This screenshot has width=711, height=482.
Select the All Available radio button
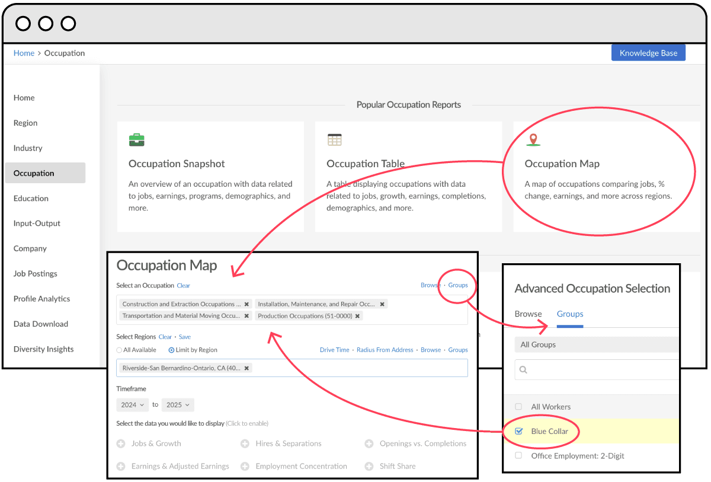click(119, 350)
